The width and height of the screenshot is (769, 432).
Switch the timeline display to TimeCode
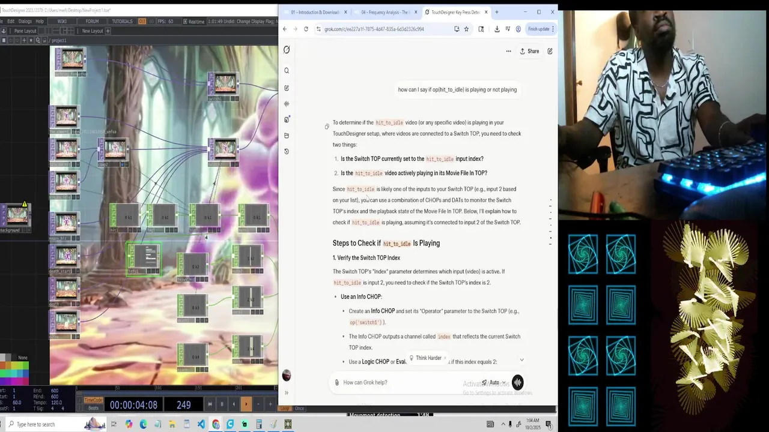93,400
